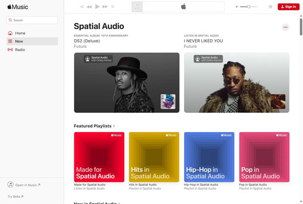Click the vertical scrollbar thumb
The width and height of the screenshot is (303, 204).
coord(301,27)
